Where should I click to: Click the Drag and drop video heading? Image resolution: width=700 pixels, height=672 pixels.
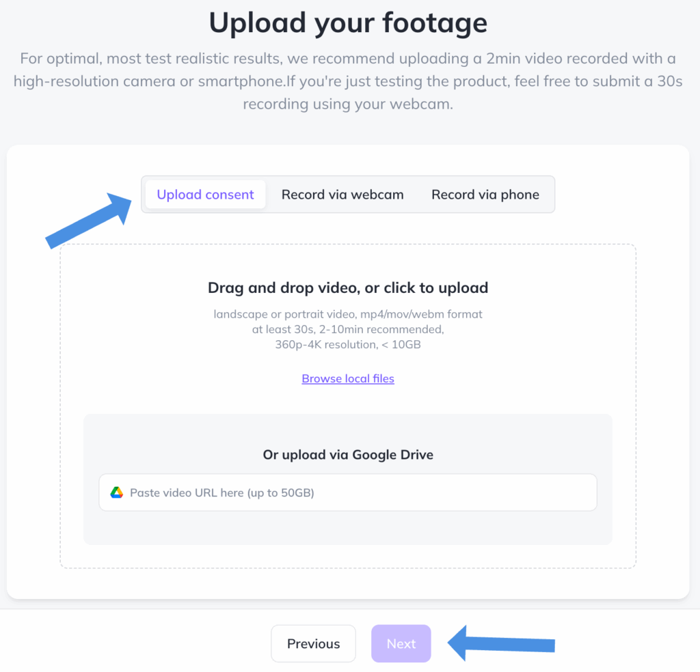click(348, 288)
